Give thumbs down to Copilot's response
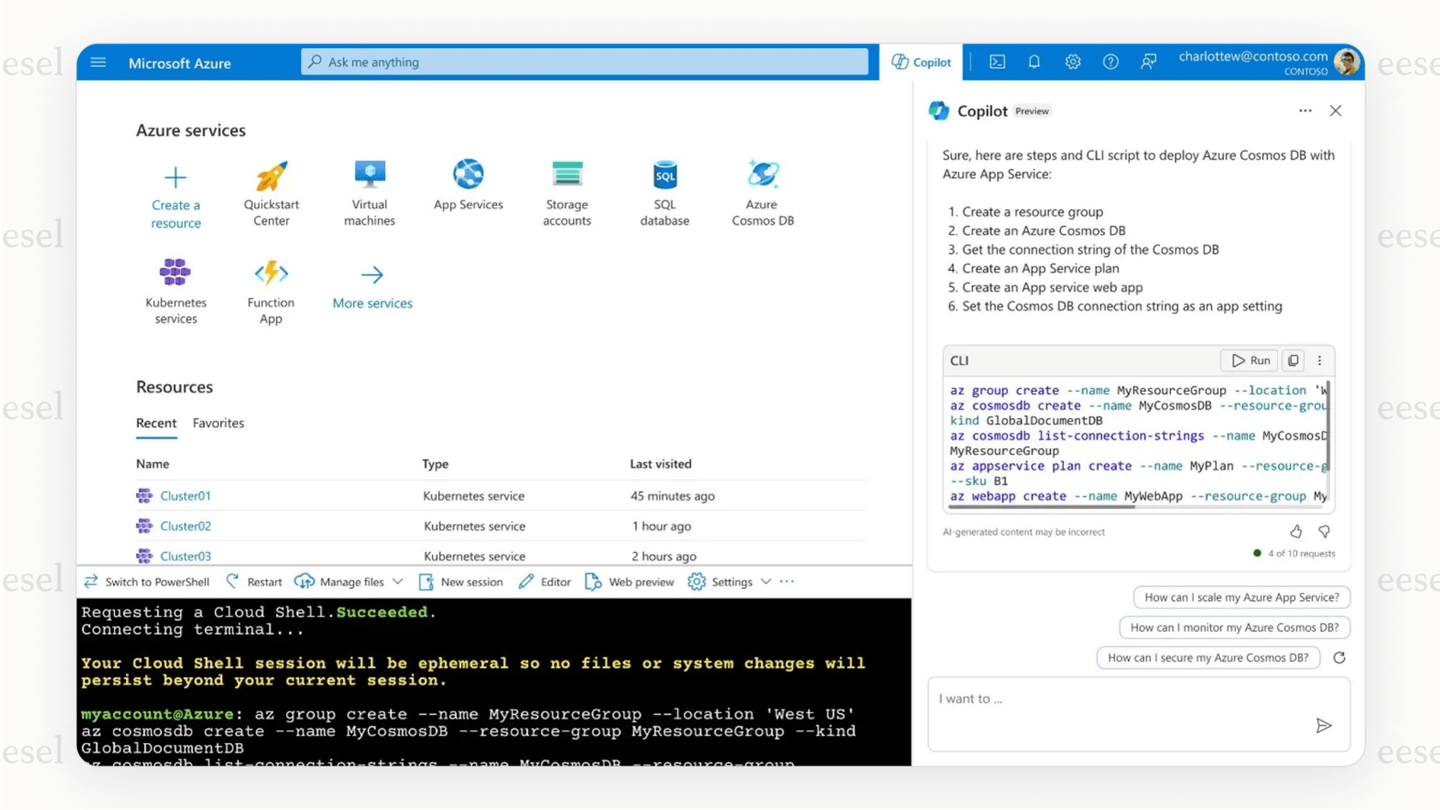Viewport: 1440px width, 810px height. point(1323,531)
